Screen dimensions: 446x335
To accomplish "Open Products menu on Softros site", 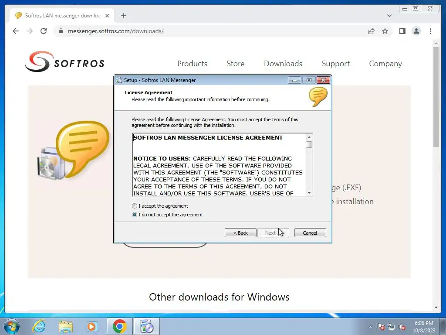I will tap(192, 64).
